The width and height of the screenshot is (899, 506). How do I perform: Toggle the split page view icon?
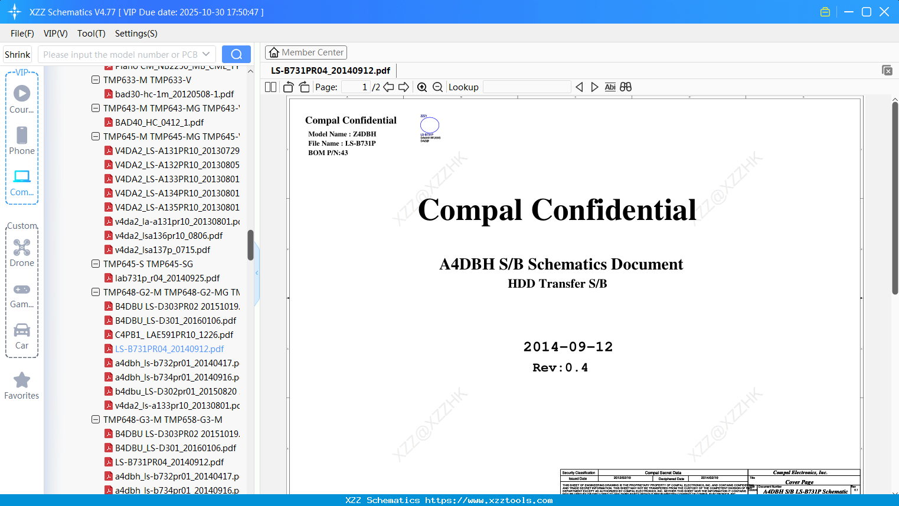coord(271,87)
